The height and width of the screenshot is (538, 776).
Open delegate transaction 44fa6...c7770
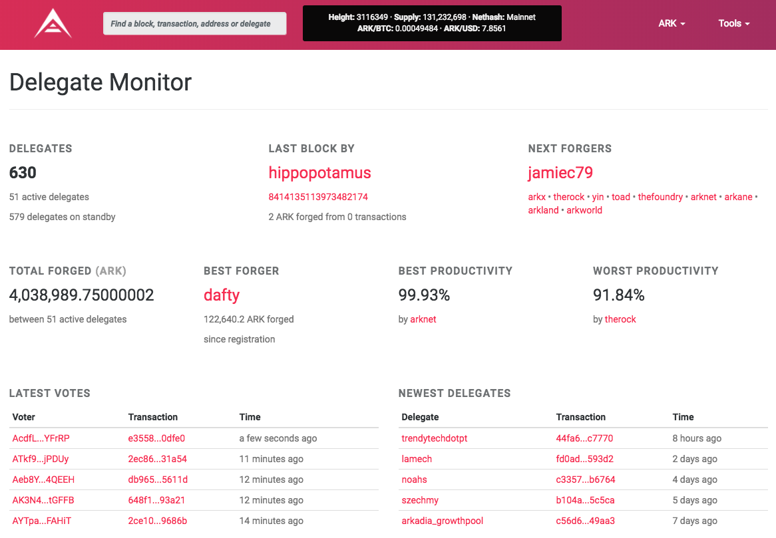584,439
